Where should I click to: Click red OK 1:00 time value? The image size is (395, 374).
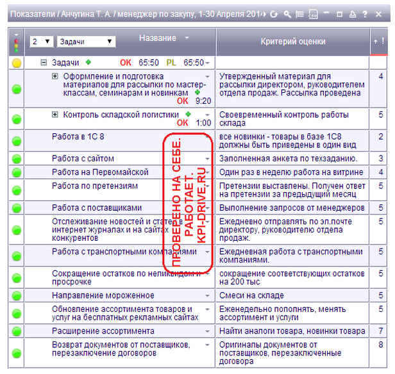click(194, 123)
